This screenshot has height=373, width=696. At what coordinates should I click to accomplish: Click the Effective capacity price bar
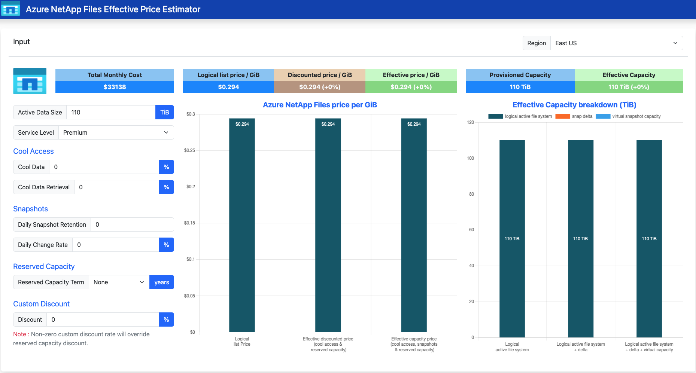coord(414,225)
